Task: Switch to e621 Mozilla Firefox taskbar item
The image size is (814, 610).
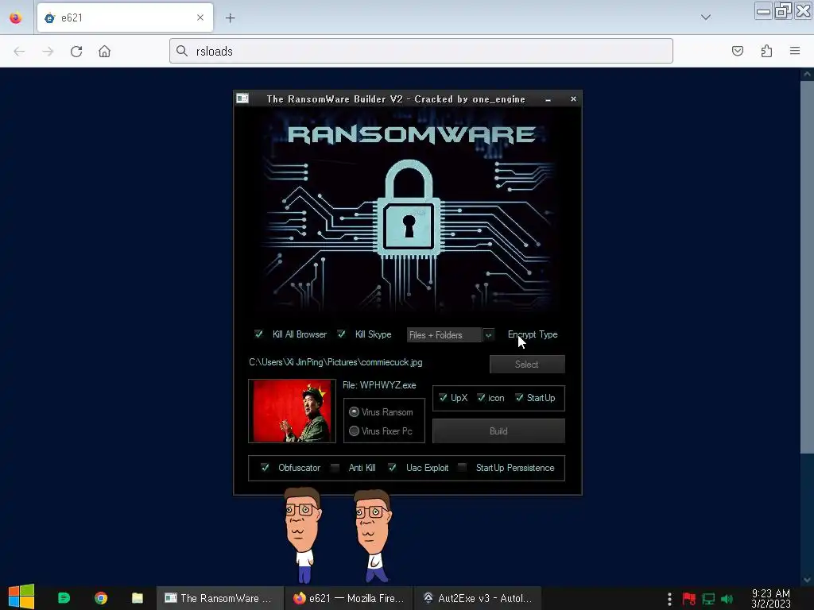Action: (x=349, y=598)
